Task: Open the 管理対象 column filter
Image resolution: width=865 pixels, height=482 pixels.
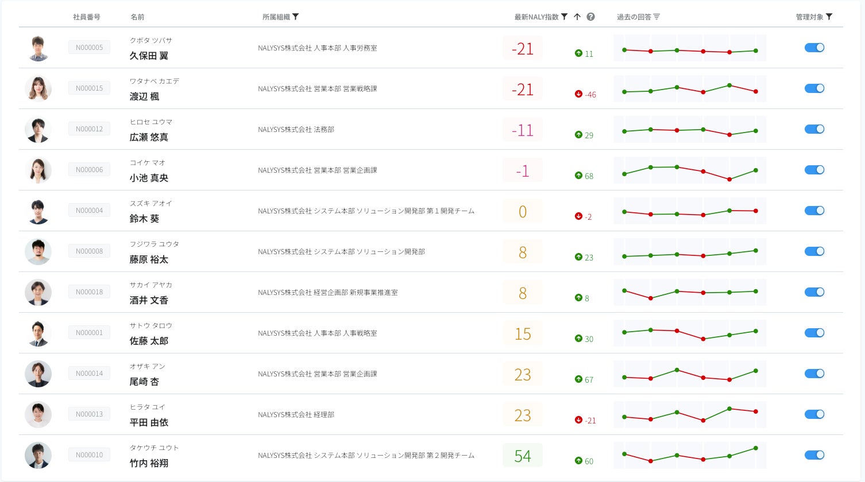Action: (x=829, y=17)
